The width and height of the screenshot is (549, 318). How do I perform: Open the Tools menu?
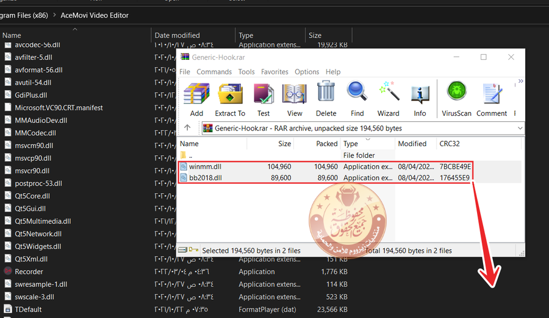coord(246,72)
